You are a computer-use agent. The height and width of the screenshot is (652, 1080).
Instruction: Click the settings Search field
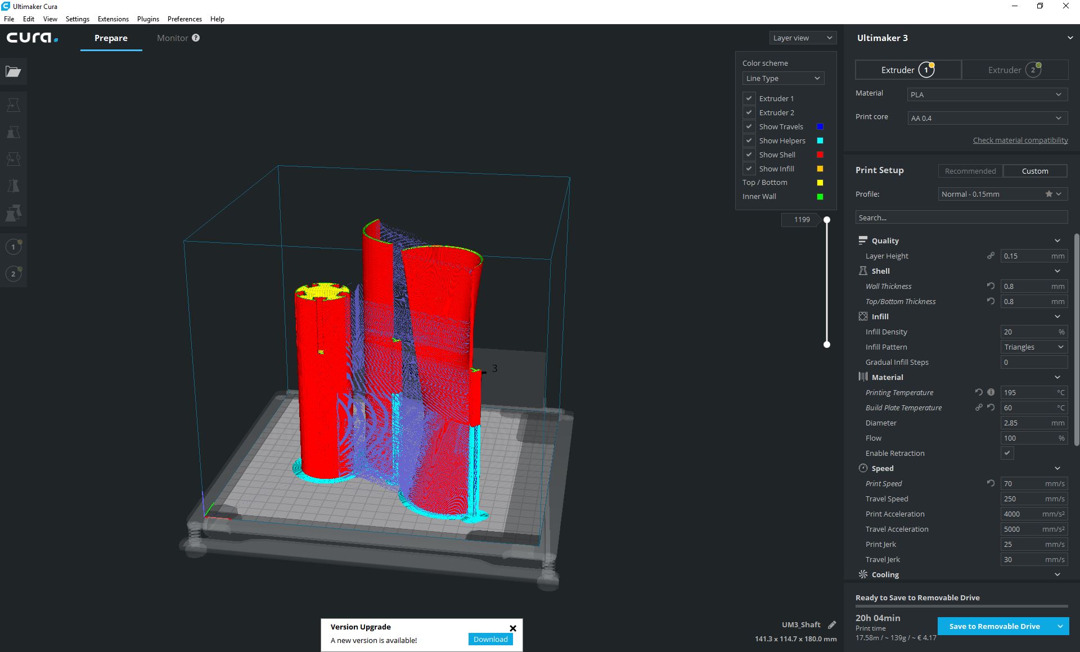[x=961, y=218]
